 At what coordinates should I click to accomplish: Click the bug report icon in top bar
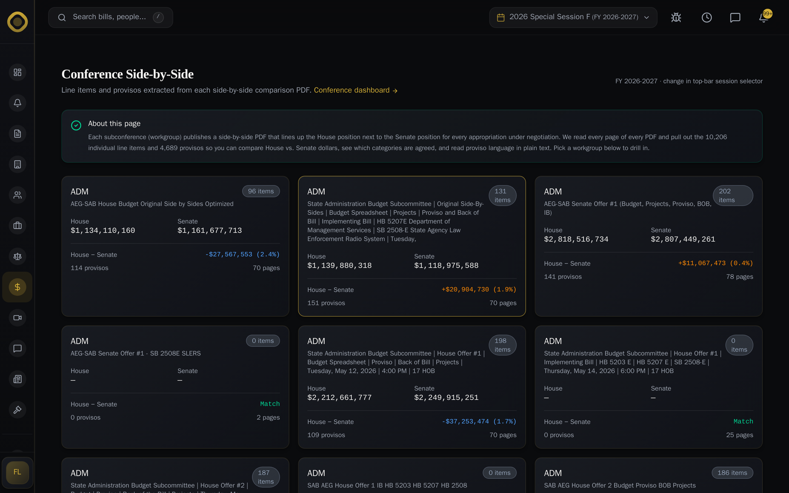(676, 17)
